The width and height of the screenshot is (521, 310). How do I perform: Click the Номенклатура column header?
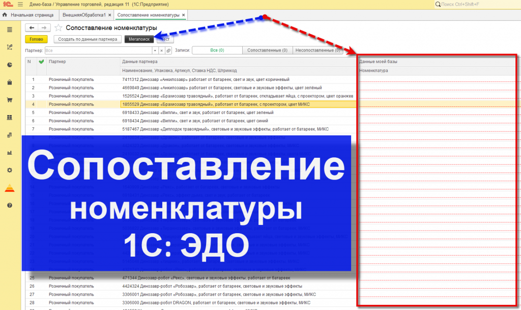pyautogui.click(x=437, y=70)
